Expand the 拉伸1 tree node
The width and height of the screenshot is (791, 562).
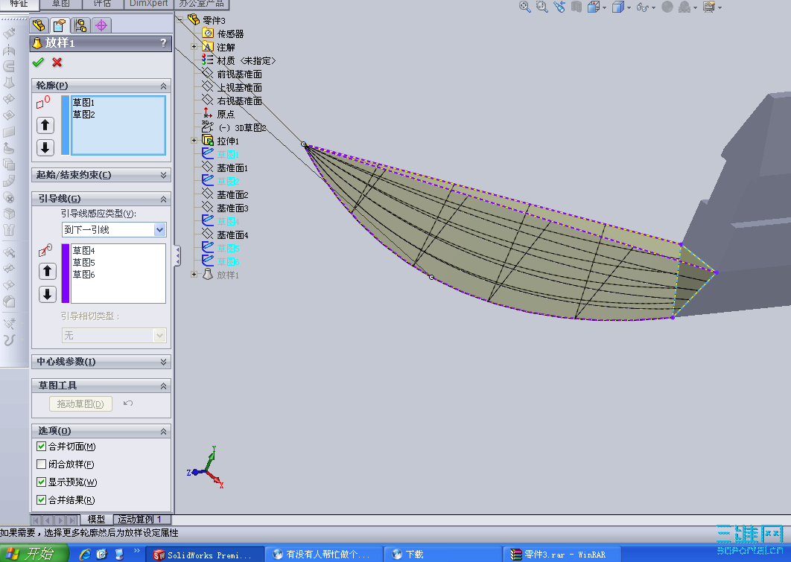pos(194,141)
